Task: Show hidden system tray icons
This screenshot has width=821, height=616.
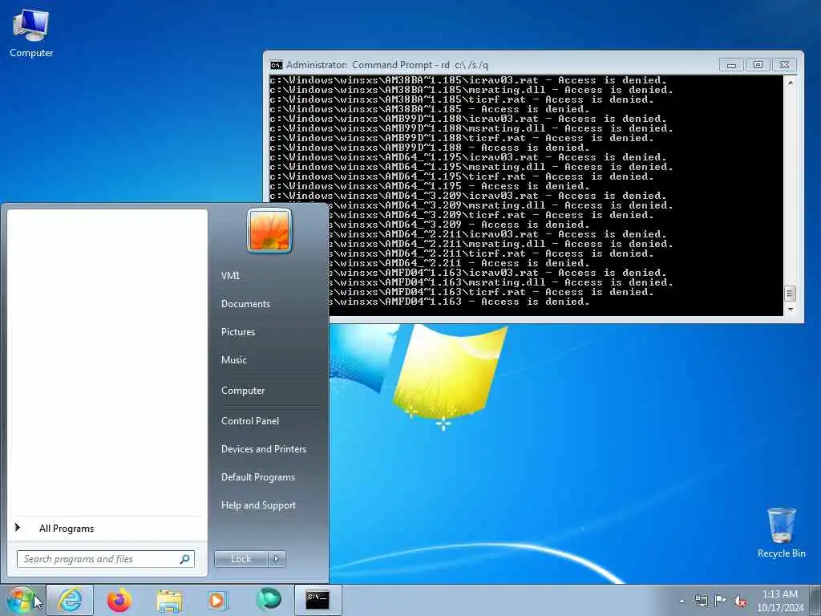Action: point(681,601)
